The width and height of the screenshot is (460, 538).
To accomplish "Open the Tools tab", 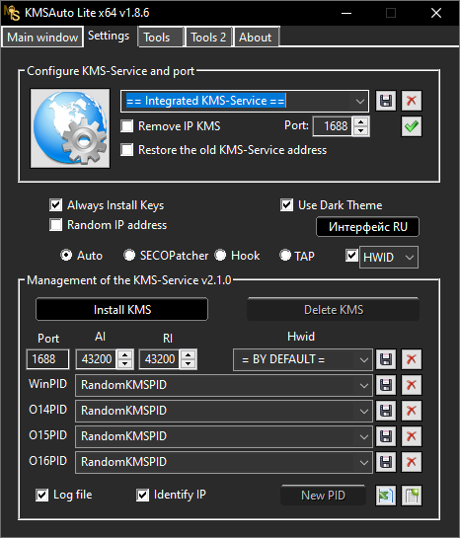I will click(161, 38).
